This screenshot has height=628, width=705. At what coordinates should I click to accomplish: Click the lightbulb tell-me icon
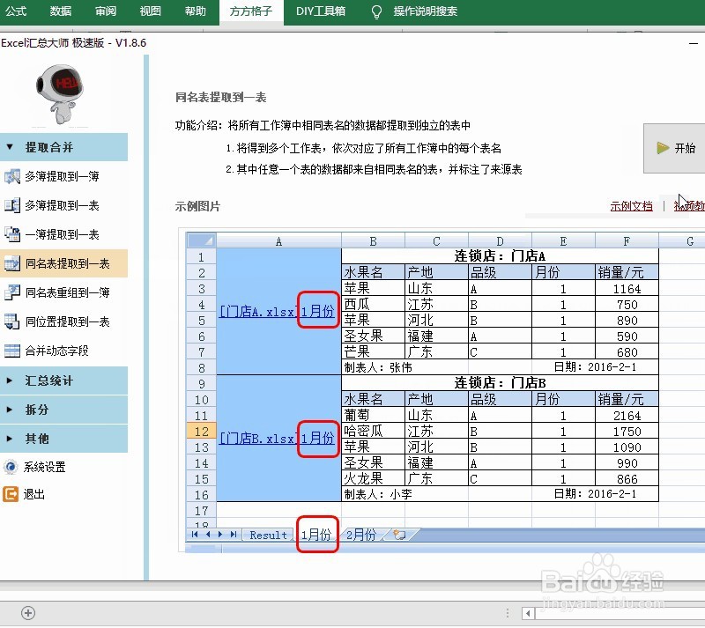(x=376, y=12)
